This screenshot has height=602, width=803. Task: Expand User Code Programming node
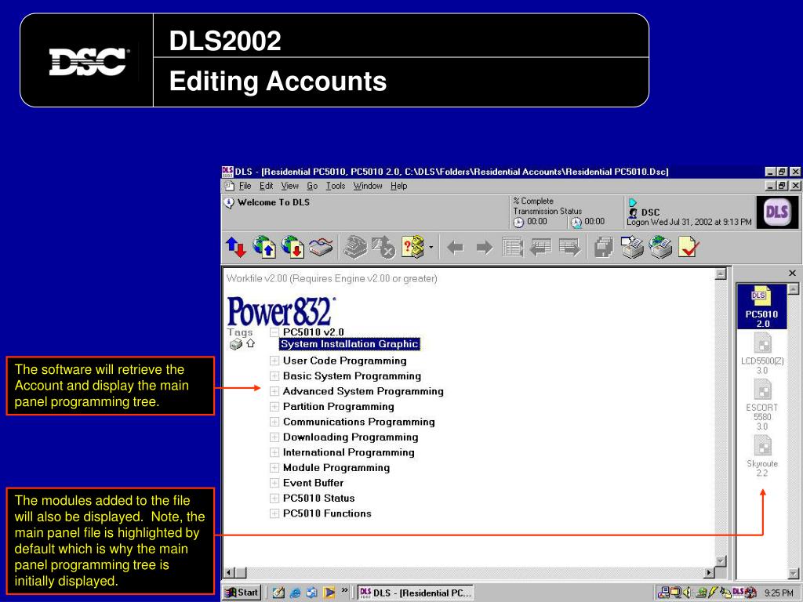click(274, 361)
